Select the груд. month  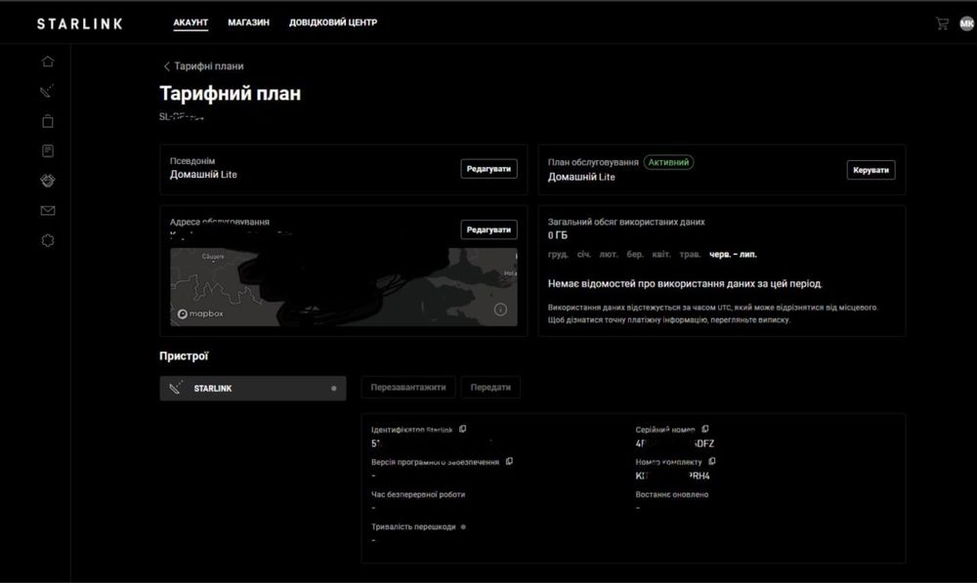[x=558, y=254]
